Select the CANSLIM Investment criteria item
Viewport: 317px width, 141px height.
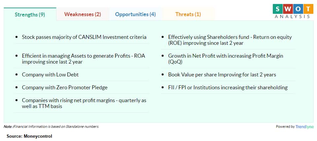[81, 37]
